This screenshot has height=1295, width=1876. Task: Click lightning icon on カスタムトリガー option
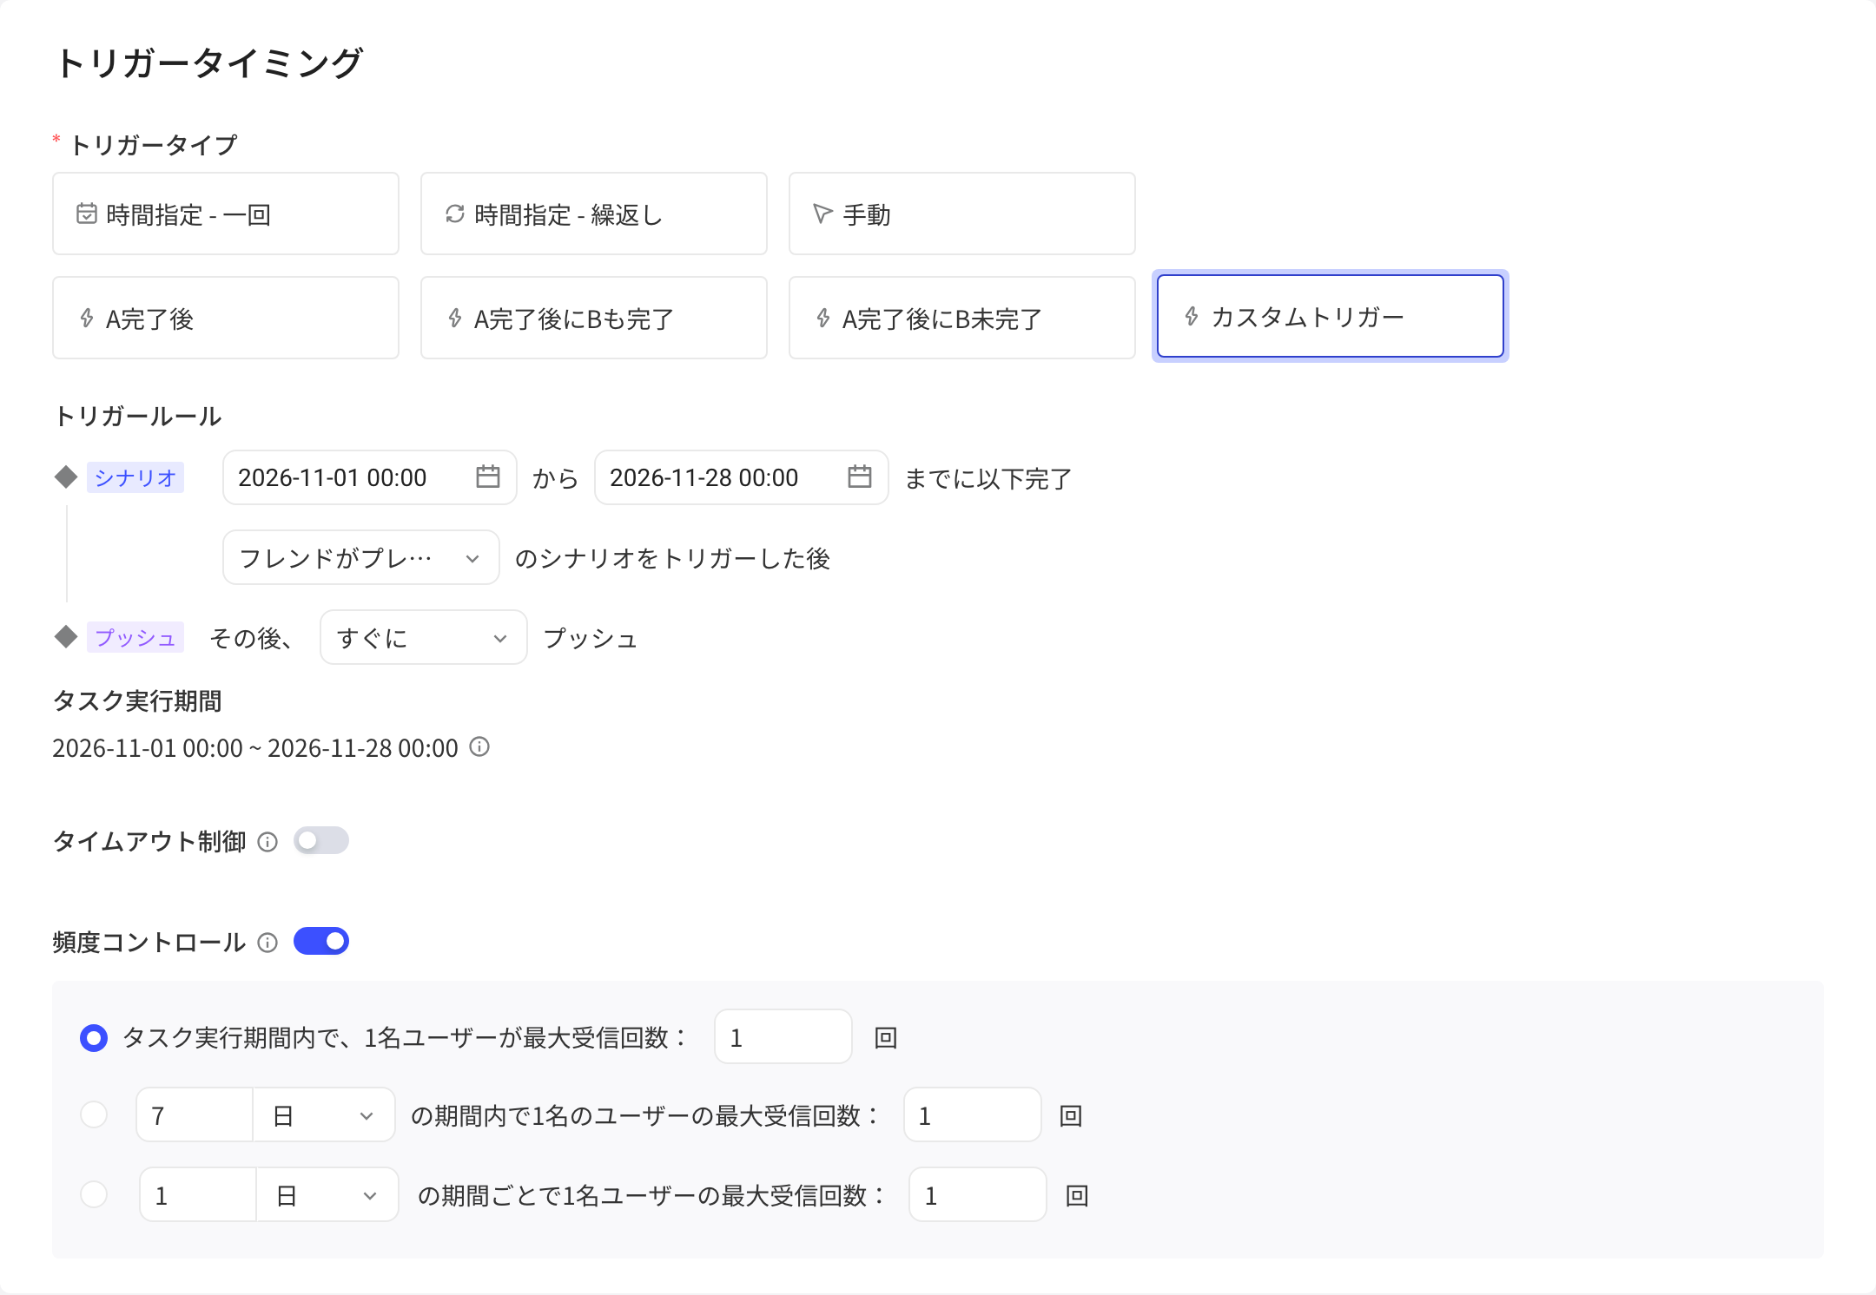point(1192,316)
